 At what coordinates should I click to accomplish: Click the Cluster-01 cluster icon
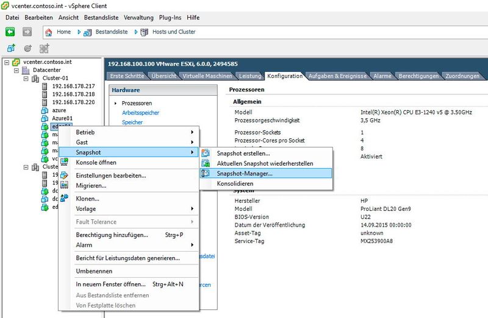(35, 79)
